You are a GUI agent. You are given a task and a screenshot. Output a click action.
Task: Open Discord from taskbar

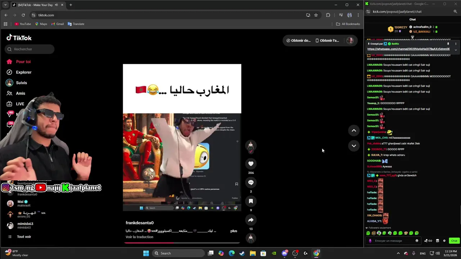coord(285,253)
